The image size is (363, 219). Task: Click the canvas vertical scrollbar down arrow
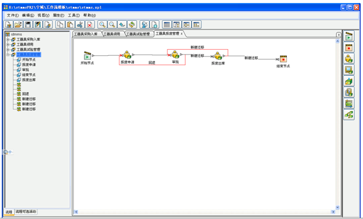point(337,208)
